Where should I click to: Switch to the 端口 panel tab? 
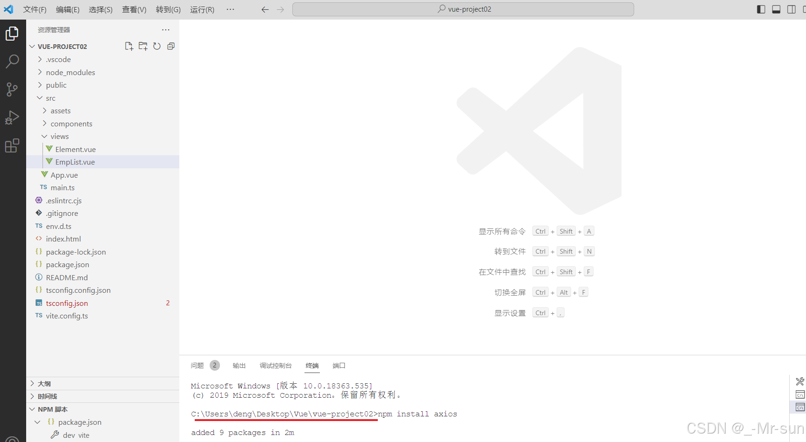339,366
